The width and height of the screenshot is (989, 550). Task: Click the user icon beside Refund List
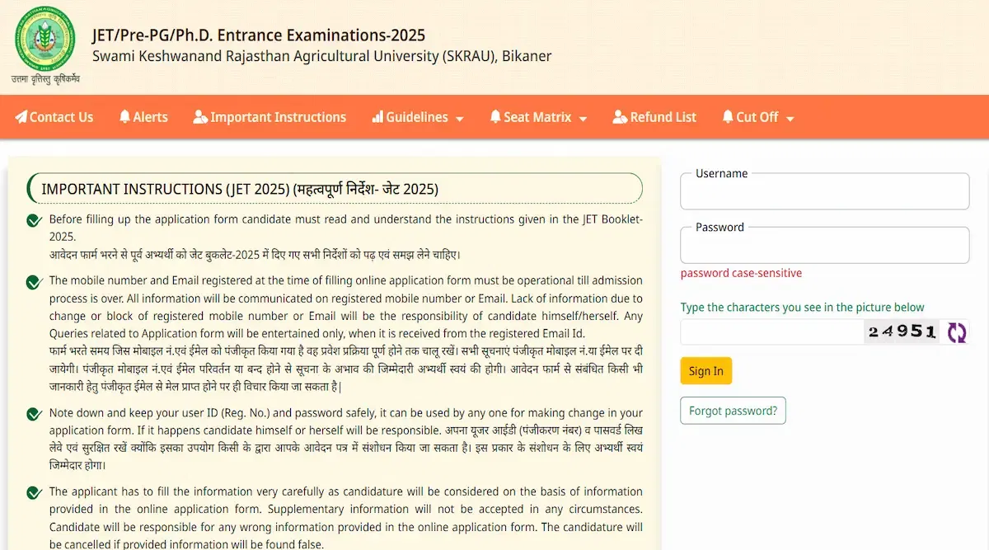(x=620, y=117)
